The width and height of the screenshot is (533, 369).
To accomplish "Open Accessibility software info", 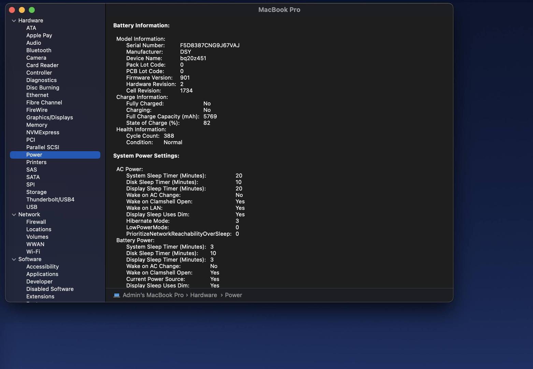I will (42, 267).
